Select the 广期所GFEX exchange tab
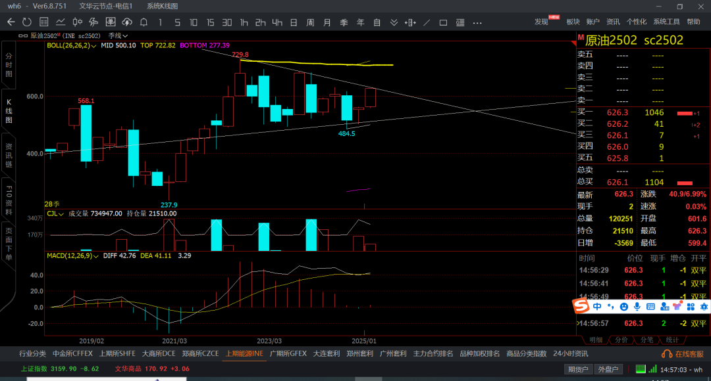Image resolution: width=711 pixels, height=381 pixels. pyautogui.click(x=288, y=354)
